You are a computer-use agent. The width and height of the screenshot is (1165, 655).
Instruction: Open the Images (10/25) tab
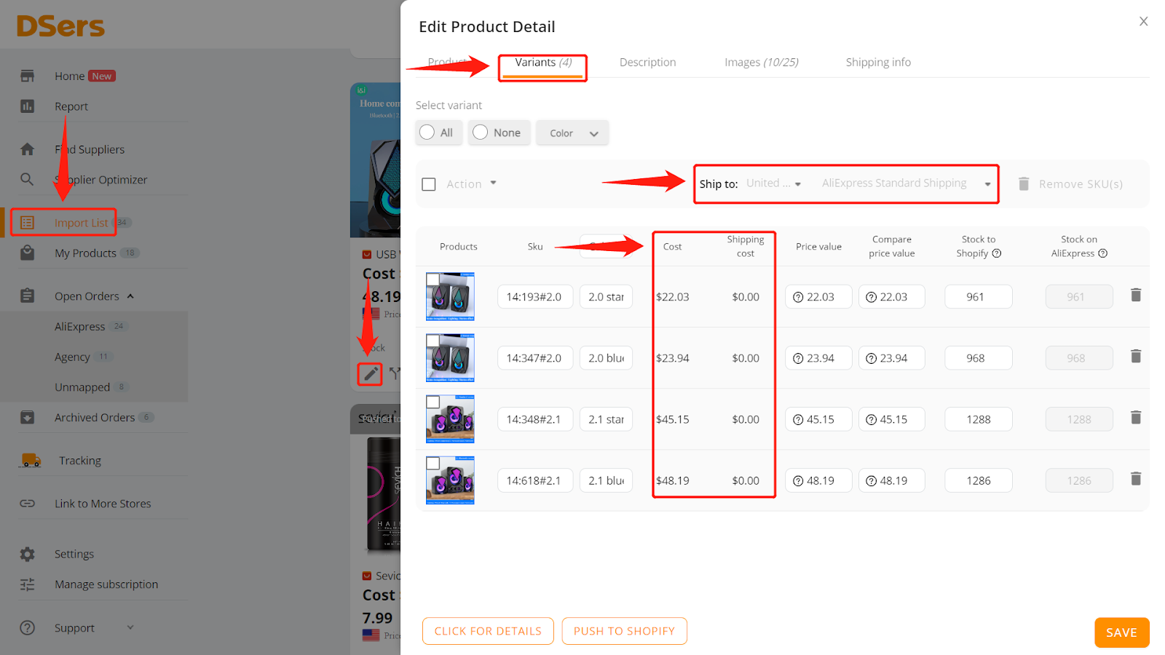coord(762,63)
